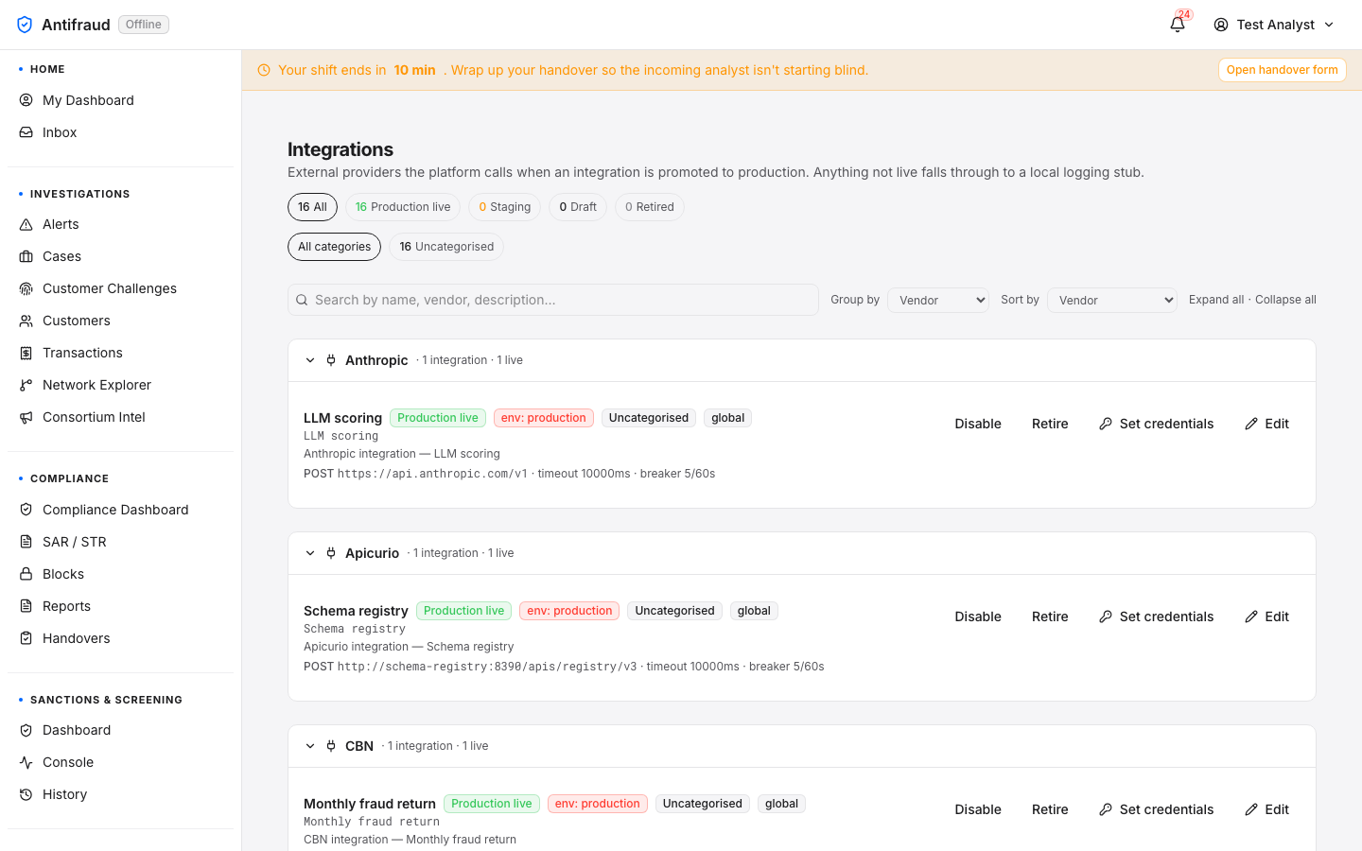Click the clock icon in shift banner
The width and height of the screenshot is (1362, 851).
tap(264, 70)
